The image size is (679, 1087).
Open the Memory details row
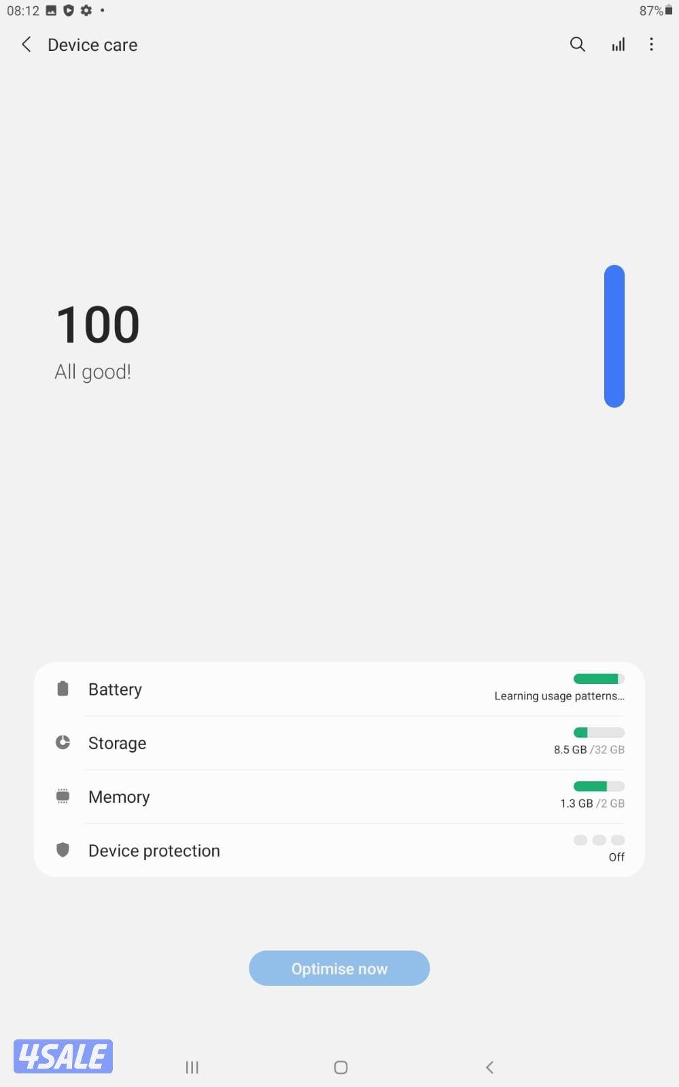click(x=306, y=797)
